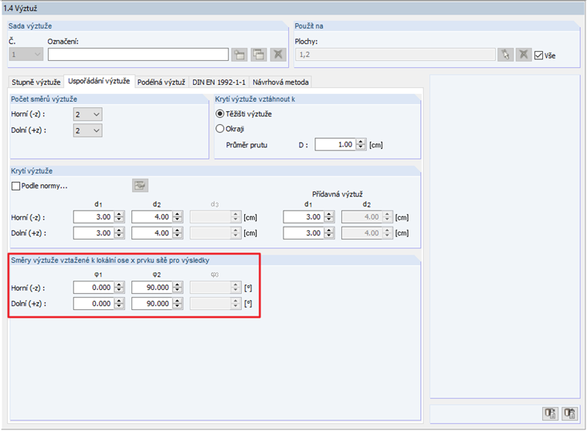Open the Horní (-z) direction count dropdown
Viewport: 587px width, 431px height.
(x=87, y=114)
